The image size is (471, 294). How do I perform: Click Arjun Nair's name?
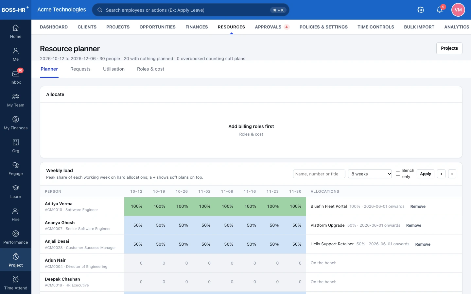click(x=55, y=260)
